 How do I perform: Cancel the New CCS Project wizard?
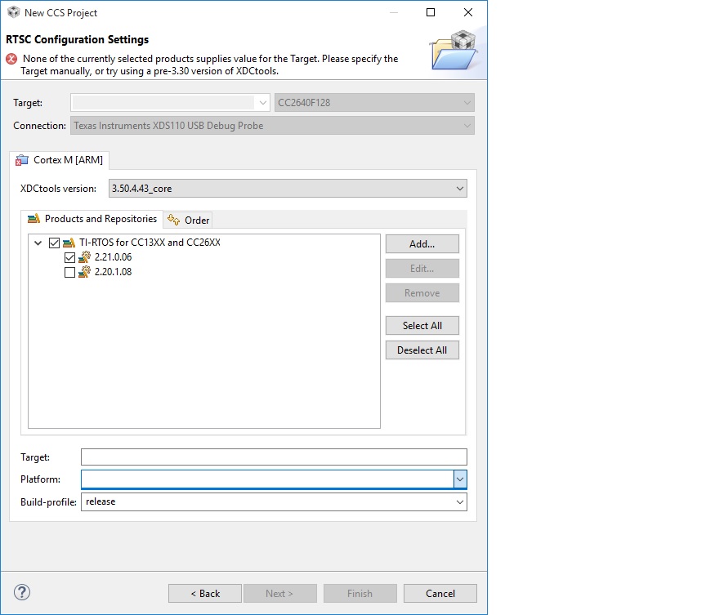(x=440, y=594)
